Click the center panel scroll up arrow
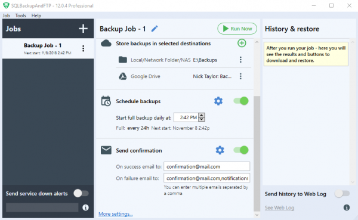This screenshot has height=220, width=358. 257,42
